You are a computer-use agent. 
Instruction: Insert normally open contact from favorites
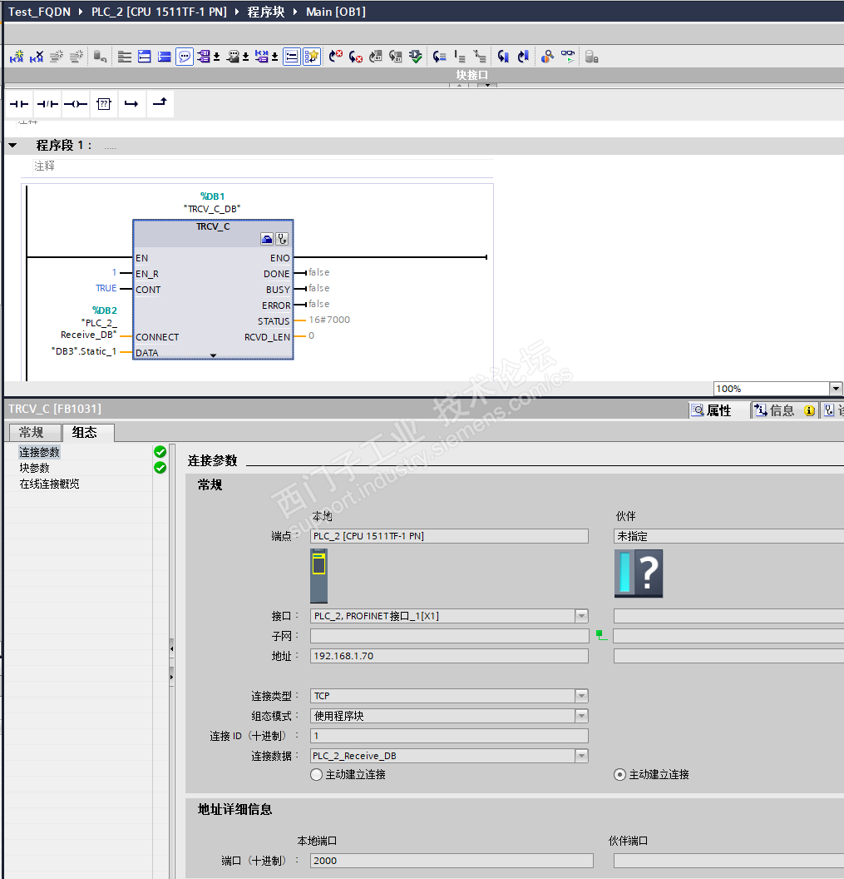(x=19, y=104)
